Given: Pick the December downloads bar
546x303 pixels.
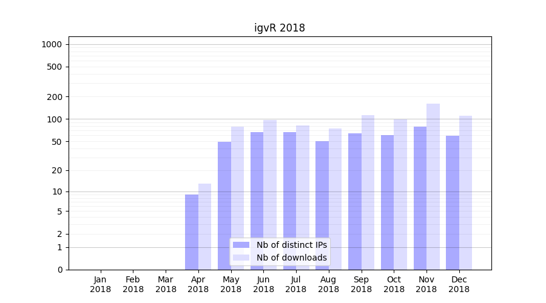Looking at the screenshot, I should 465,193.
